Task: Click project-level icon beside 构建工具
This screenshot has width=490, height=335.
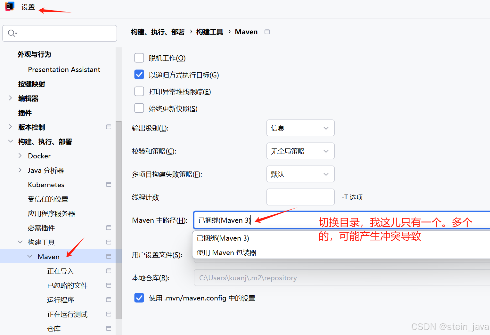Action: (x=109, y=242)
